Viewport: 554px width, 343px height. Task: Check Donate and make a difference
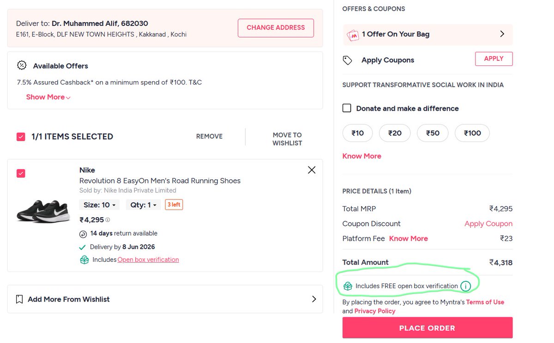click(x=347, y=108)
